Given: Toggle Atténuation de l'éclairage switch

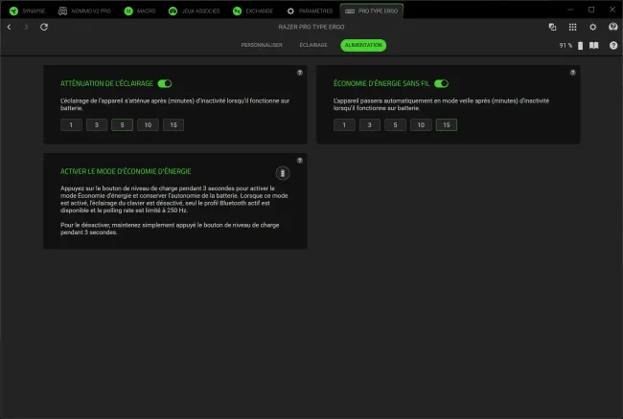Looking at the screenshot, I should pyautogui.click(x=165, y=83).
